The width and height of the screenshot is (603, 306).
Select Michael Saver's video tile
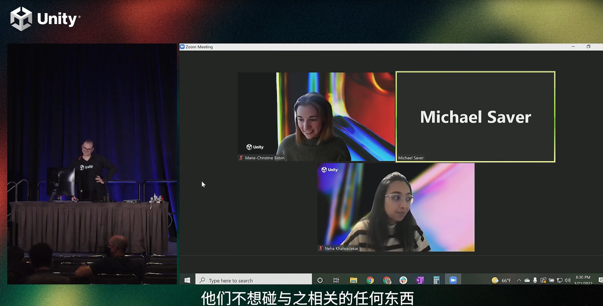pos(475,117)
